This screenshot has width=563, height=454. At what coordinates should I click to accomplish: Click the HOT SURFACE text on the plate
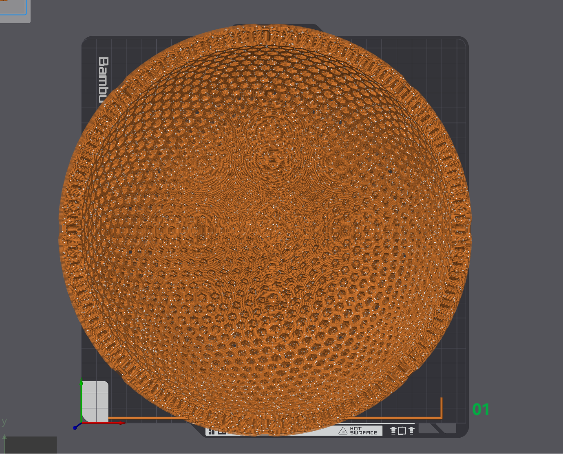[363, 431]
